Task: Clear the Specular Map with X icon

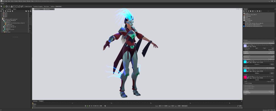Action: 255,78
